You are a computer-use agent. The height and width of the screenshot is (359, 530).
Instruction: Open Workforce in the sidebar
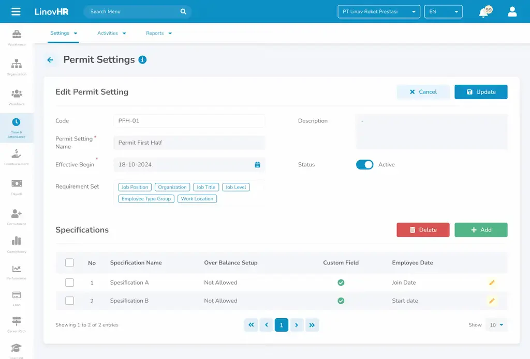(x=17, y=97)
